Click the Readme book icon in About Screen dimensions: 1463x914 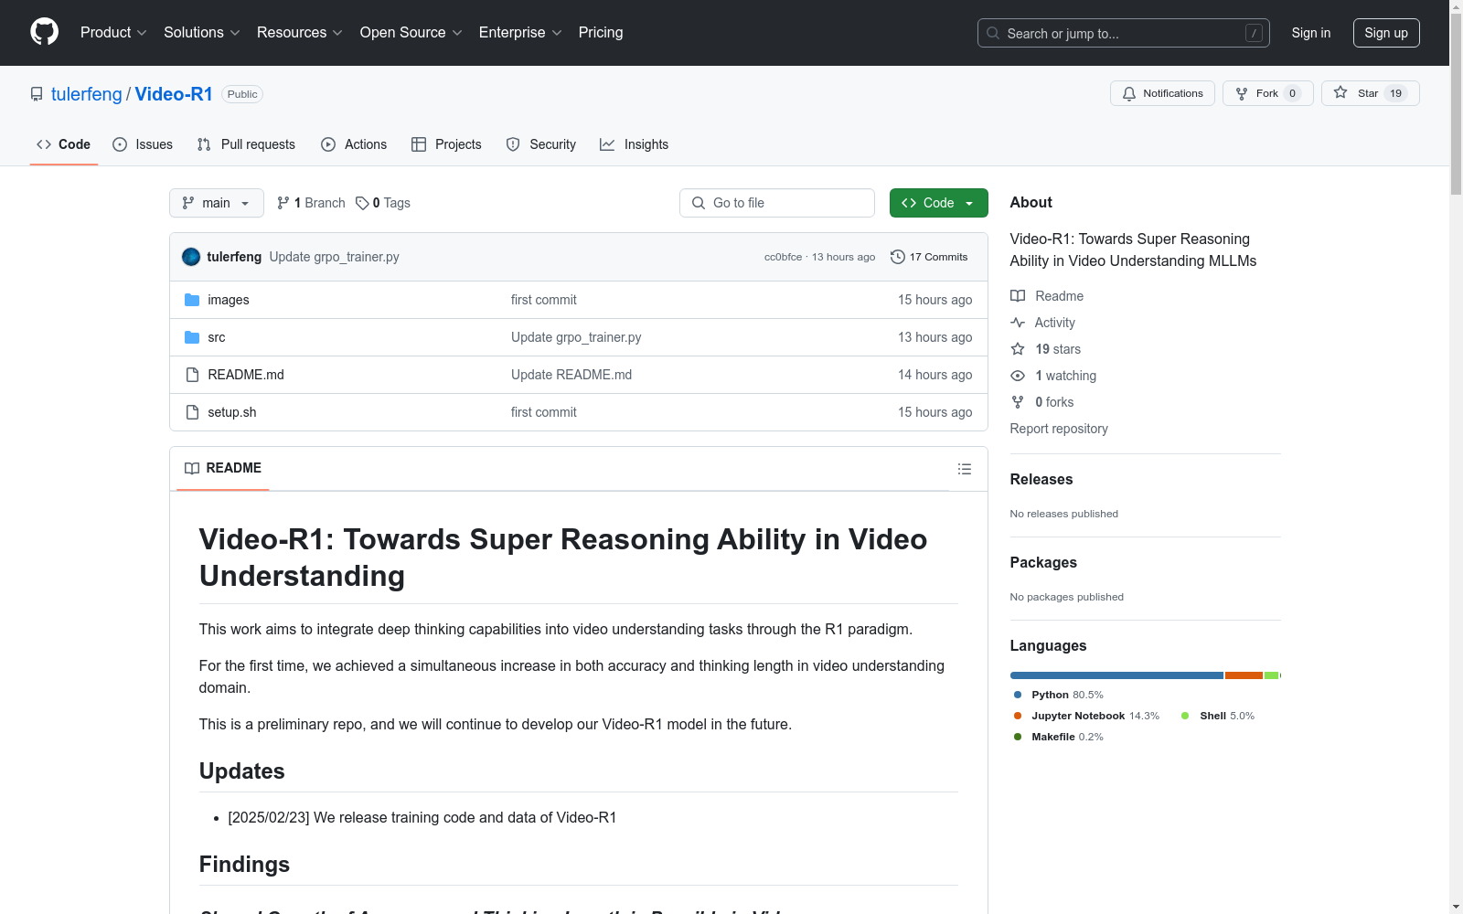1018,296
